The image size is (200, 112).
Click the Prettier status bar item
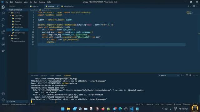187,105
